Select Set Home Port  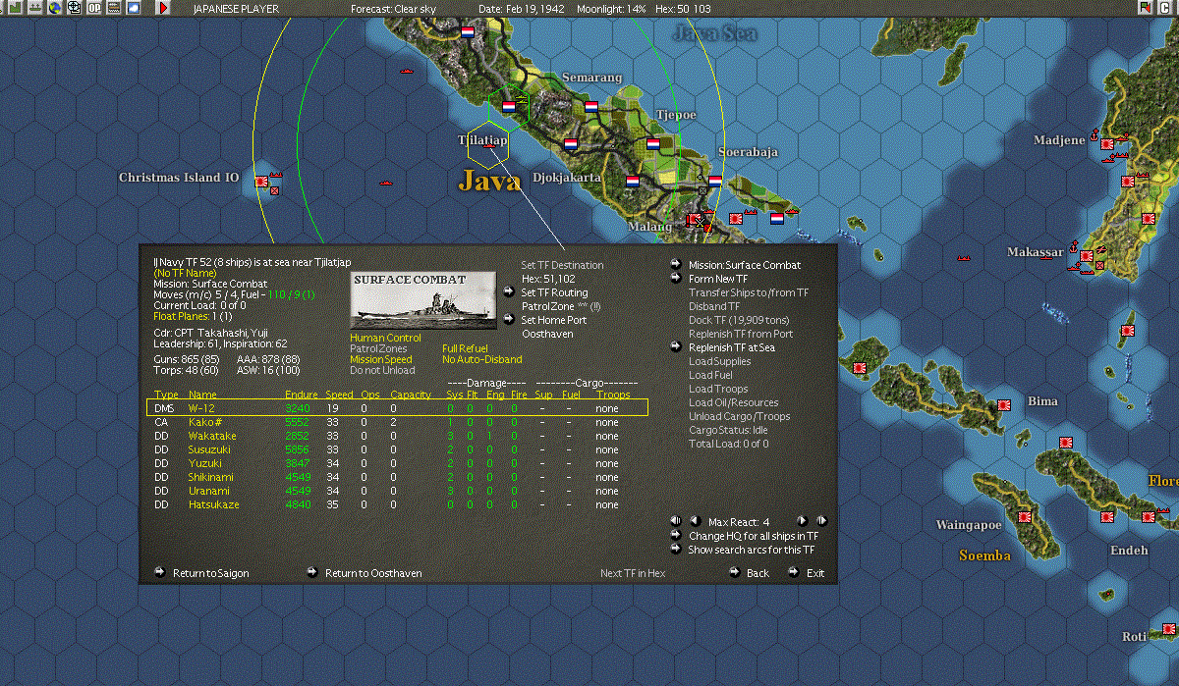[x=554, y=320]
